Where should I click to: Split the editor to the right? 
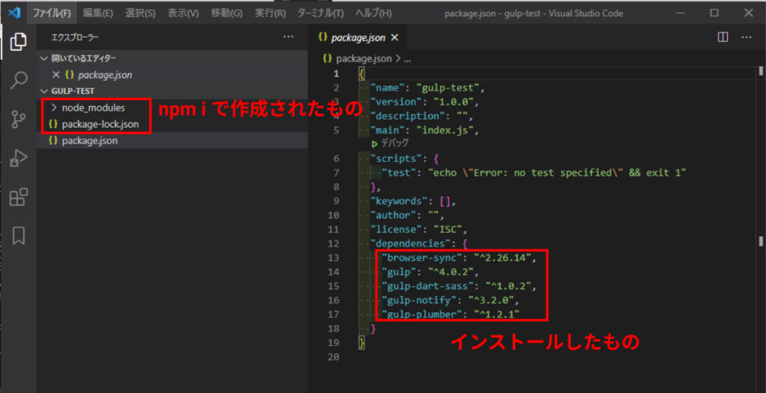[723, 37]
